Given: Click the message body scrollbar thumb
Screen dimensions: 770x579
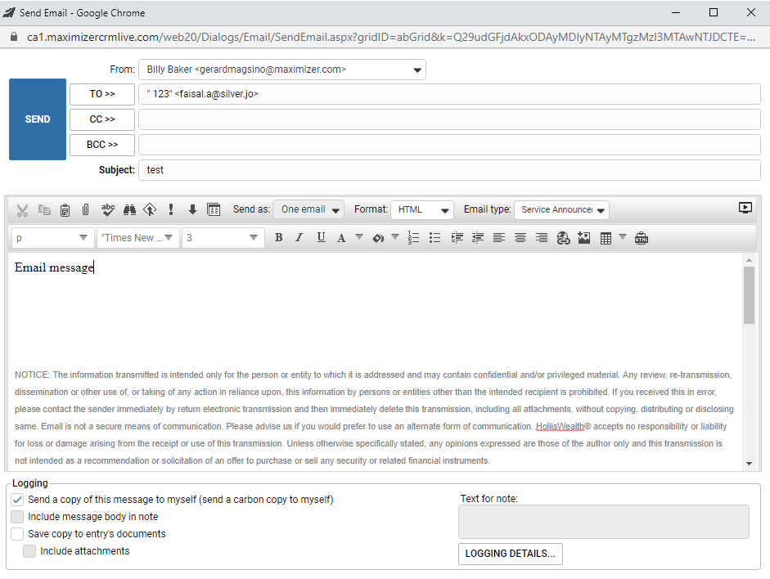Looking at the screenshot, I should 749,295.
